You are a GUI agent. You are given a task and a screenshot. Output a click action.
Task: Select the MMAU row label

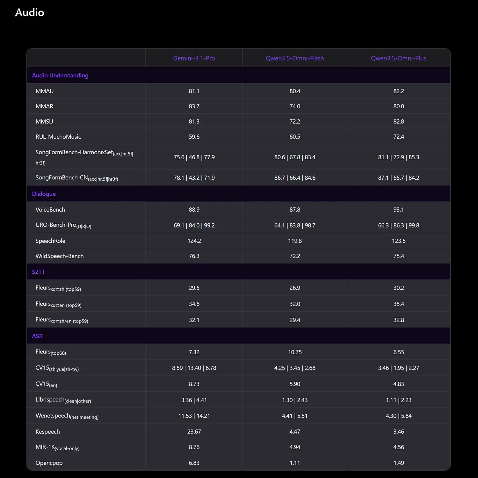(x=45, y=91)
